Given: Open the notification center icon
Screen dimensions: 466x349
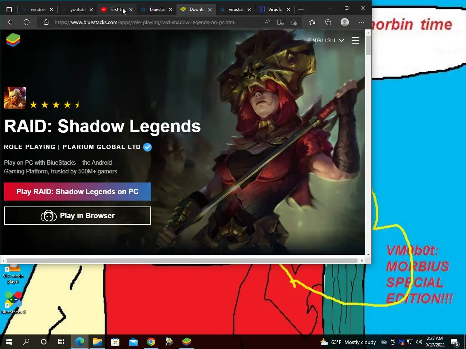Looking at the screenshot, I should (x=454, y=342).
